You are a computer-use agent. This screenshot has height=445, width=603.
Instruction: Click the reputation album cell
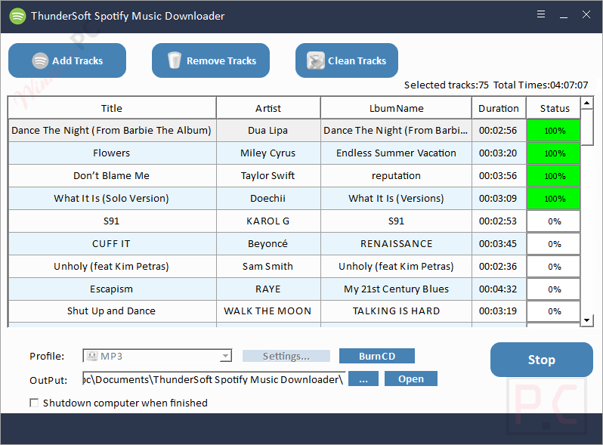(396, 176)
